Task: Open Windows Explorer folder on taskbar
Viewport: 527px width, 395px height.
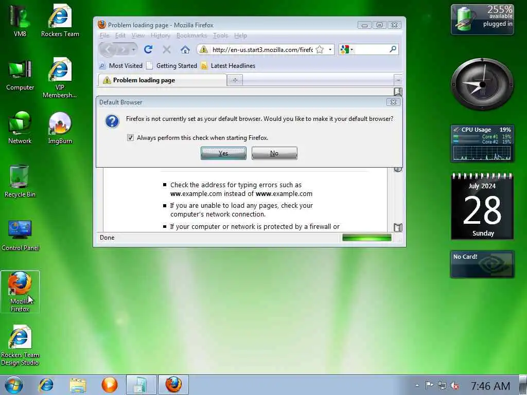Action: pos(78,385)
